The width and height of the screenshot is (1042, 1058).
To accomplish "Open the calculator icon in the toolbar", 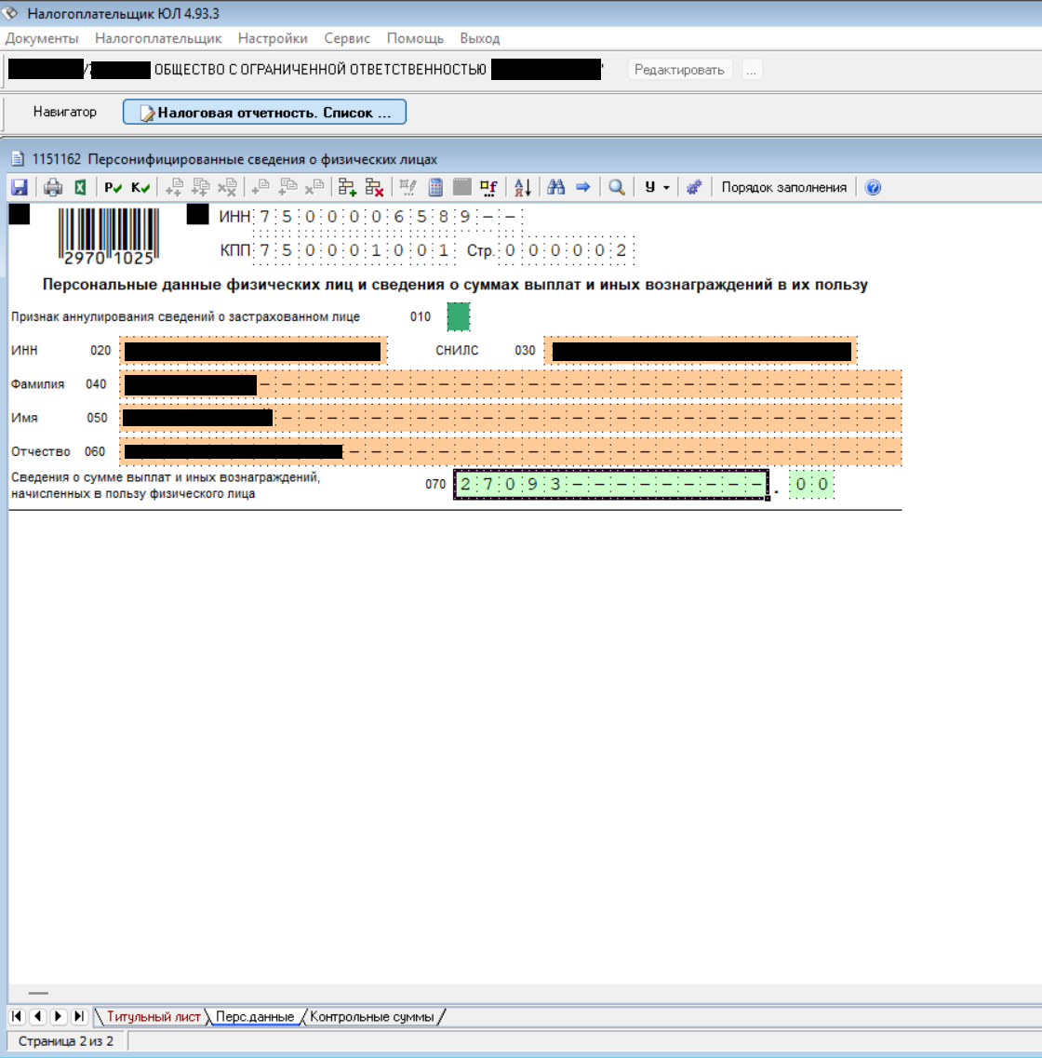I will point(435,188).
